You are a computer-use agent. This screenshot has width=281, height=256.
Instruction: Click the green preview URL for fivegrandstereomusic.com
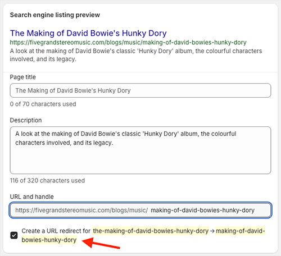[x=128, y=43]
